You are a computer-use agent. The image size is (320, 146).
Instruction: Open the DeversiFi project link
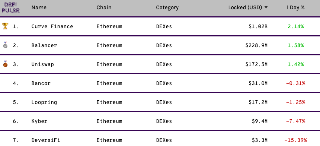(x=46, y=140)
